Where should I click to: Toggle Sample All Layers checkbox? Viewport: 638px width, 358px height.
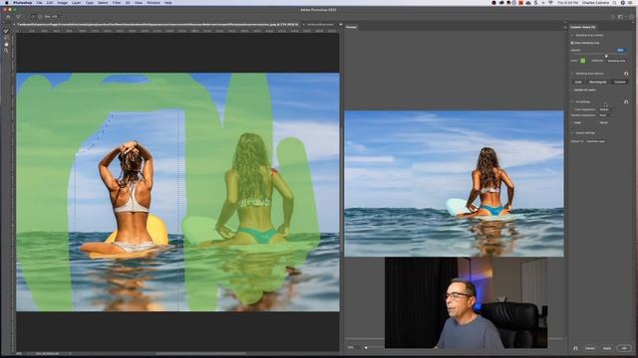pos(571,89)
